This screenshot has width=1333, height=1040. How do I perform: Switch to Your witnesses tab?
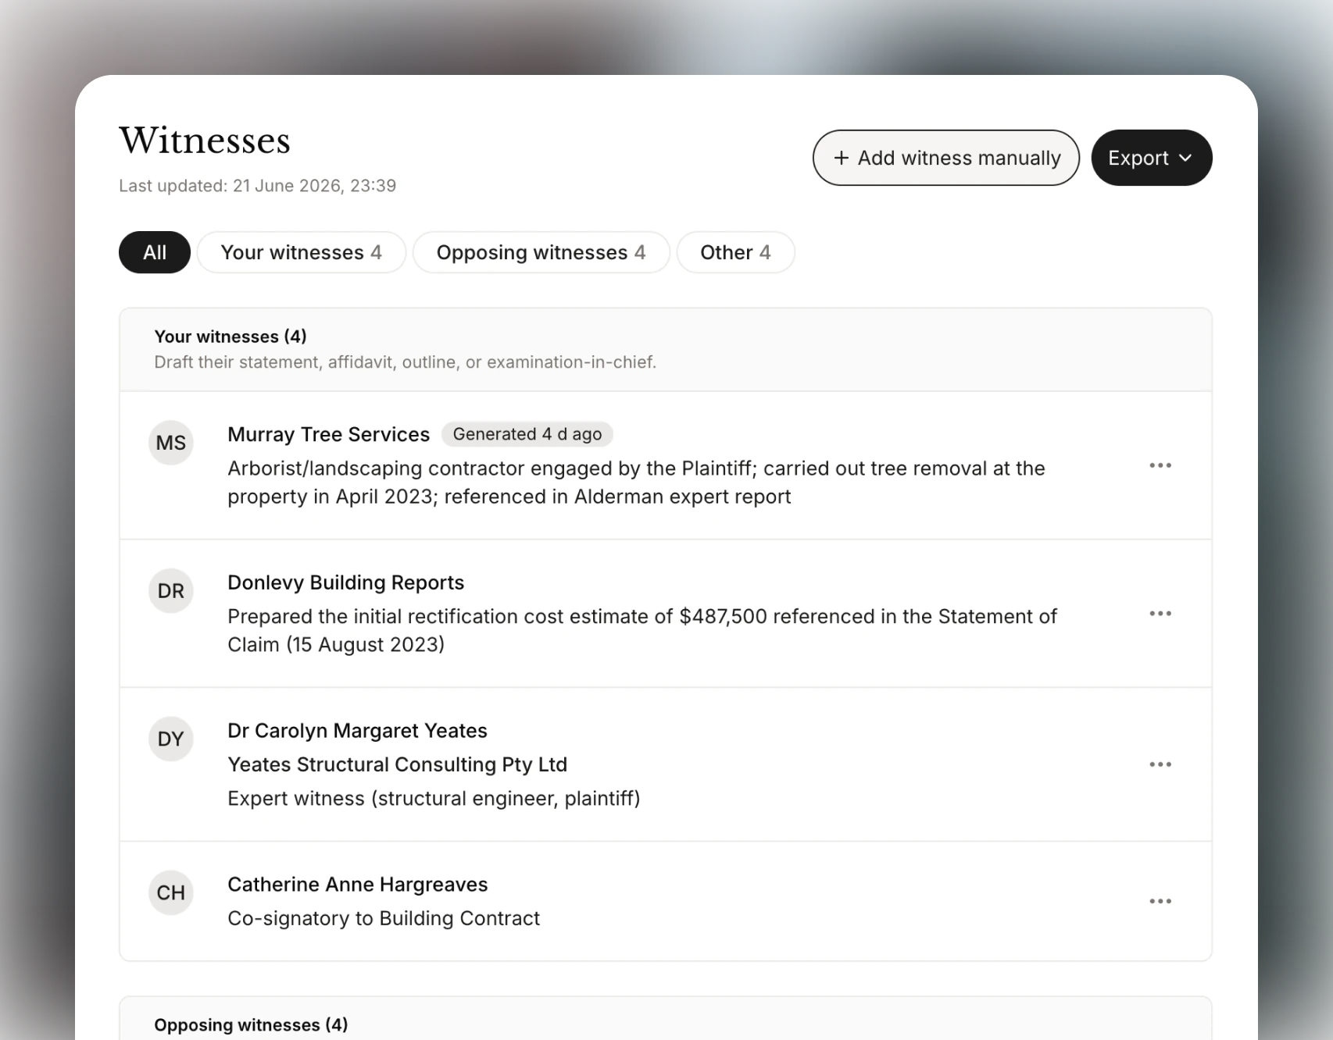(302, 252)
